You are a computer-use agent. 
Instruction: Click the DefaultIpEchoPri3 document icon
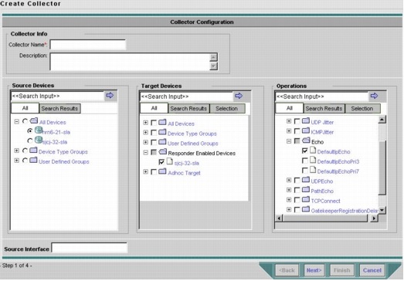(x=313, y=160)
